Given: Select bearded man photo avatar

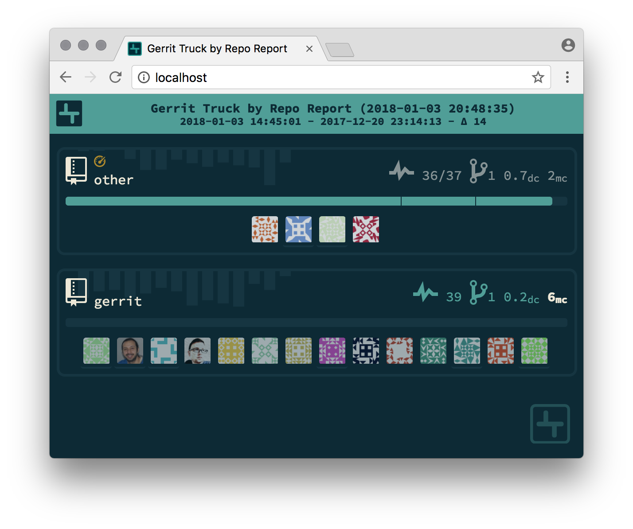Looking at the screenshot, I should [x=130, y=351].
